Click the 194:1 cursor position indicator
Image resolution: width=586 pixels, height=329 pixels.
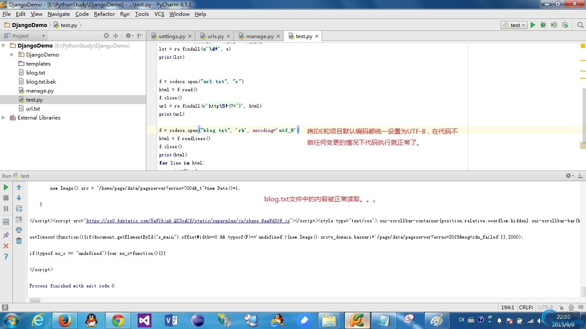point(507,308)
